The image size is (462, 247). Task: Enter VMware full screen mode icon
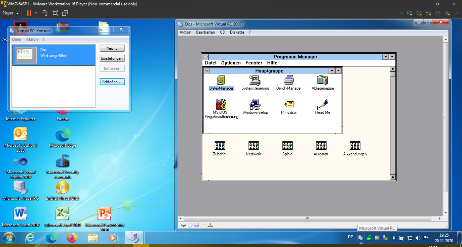pos(55,13)
